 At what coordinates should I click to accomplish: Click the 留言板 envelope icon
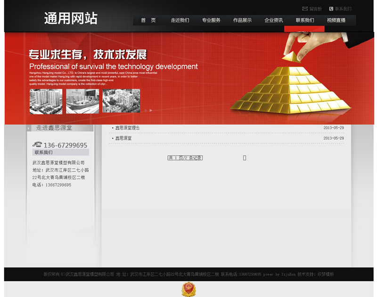(x=305, y=9)
